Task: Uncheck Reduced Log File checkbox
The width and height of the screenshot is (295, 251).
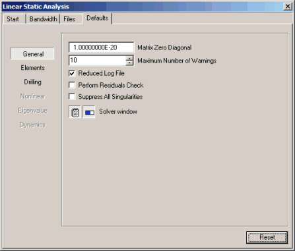Action: [72, 73]
